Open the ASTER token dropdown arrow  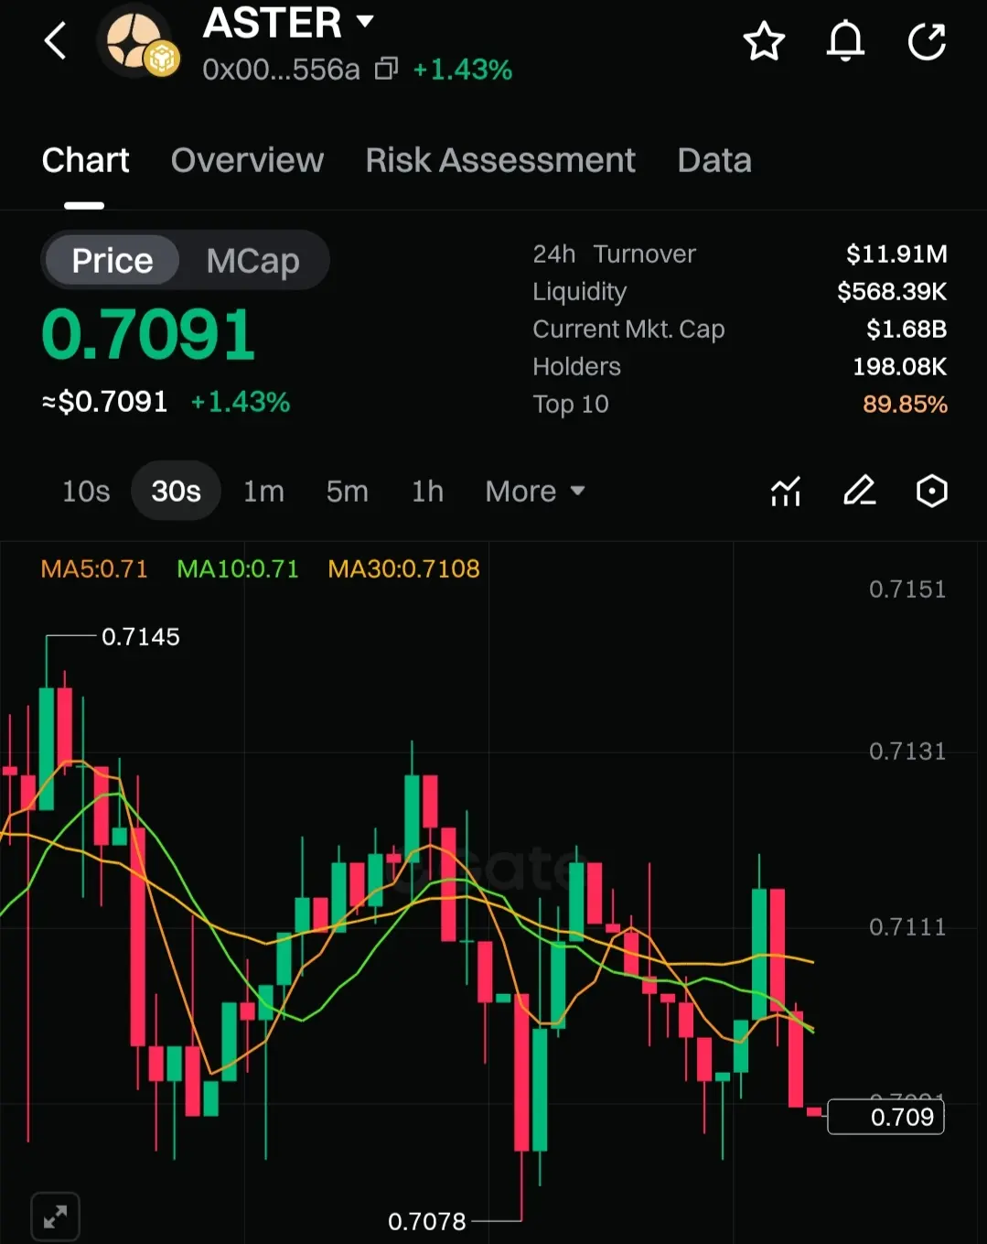click(x=365, y=21)
